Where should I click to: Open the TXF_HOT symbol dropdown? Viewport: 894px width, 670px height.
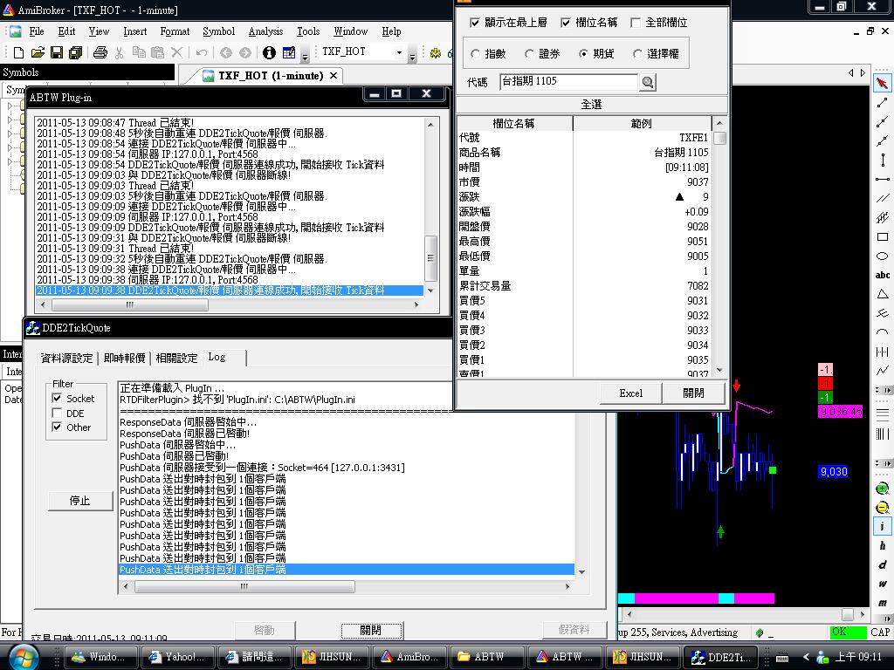[399, 52]
